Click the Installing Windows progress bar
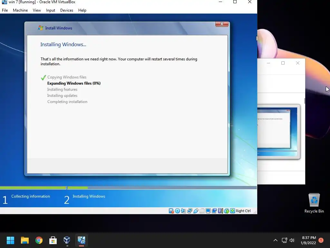This screenshot has height=248, width=330. click(162, 188)
